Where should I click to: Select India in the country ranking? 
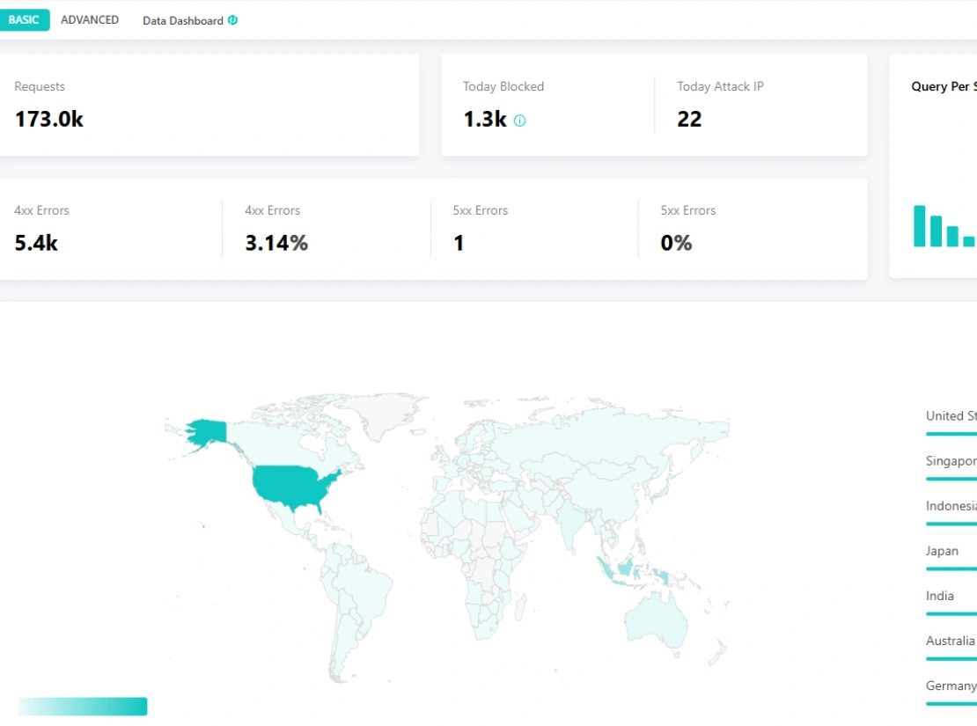[x=940, y=596]
